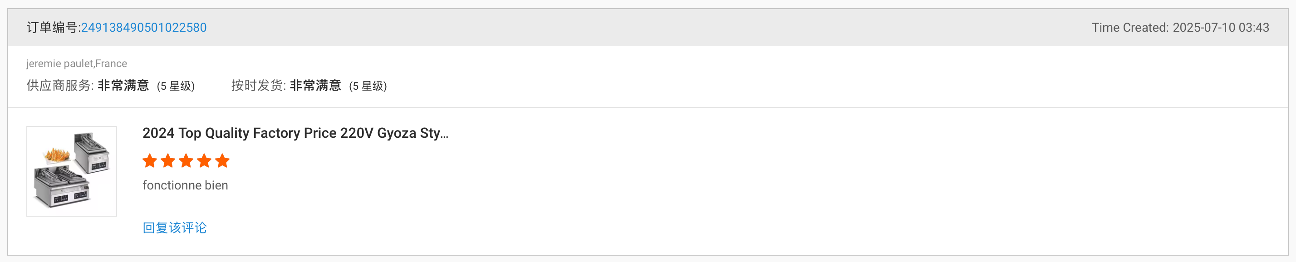The height and width of the screenshot is (262, 1296).
Task: Click the fifth orange rating star
Action: click(222, 161)
